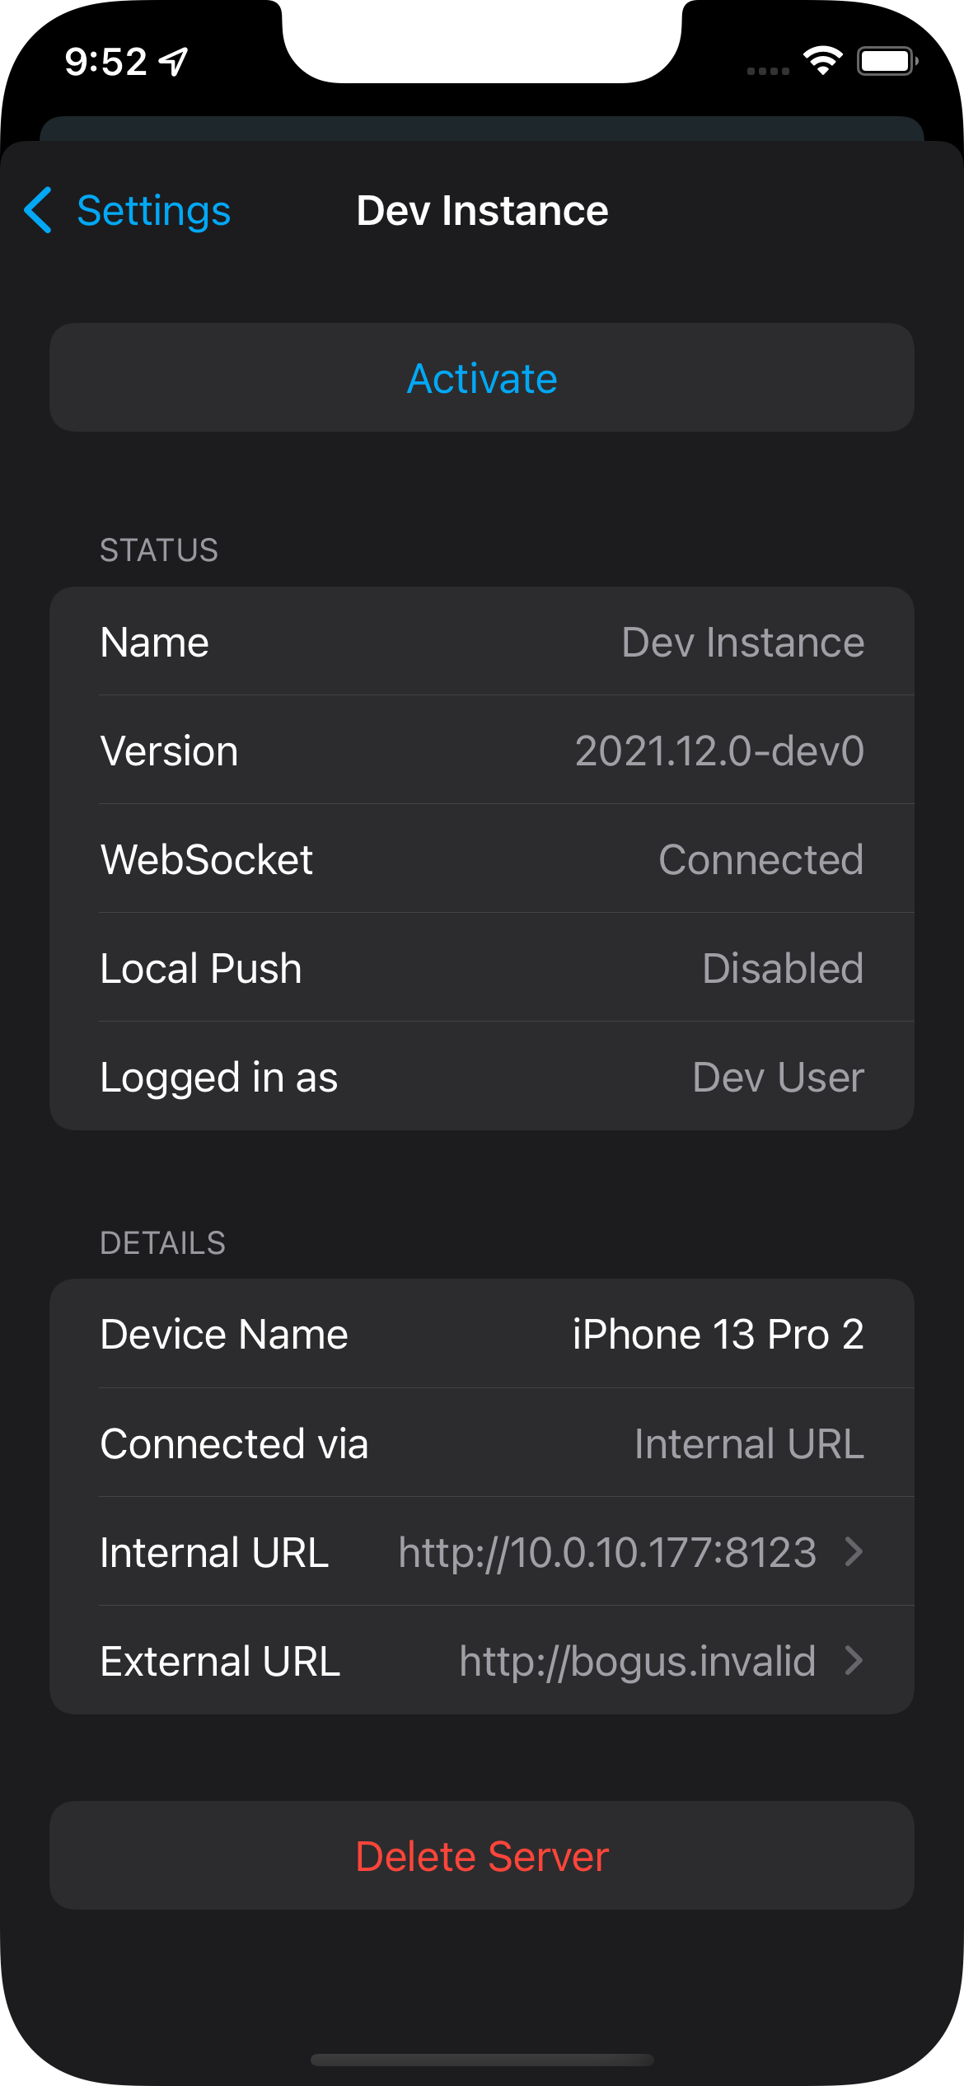Tap the Name row showing Dev Instance
Screen dimensions: 964x2086
481,642
